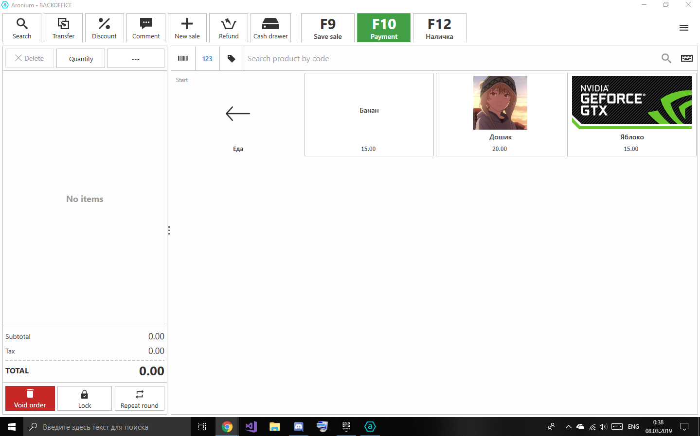The width and height of the screenshot is (700, 436).
Task: Start a New sale
Action: (187, 28)
